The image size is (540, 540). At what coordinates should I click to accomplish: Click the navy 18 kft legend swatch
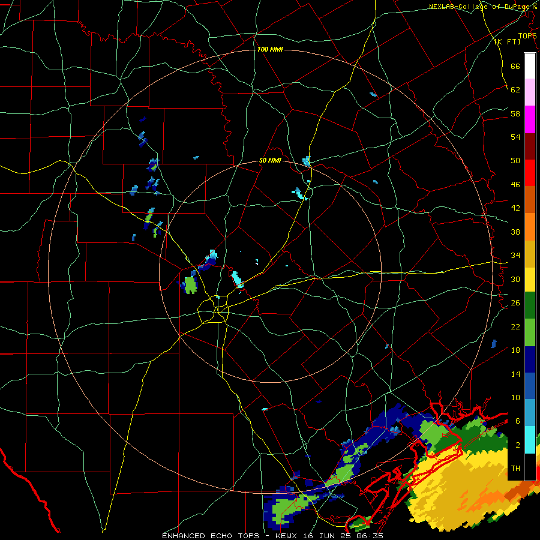(530, 359)
